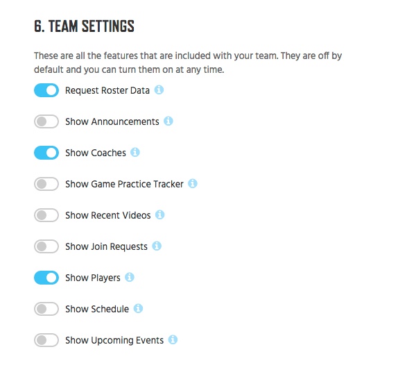This screenshot has width=407, height=388.
Task: Click info icon next to Show Announcements
Action: coord(168,121)
